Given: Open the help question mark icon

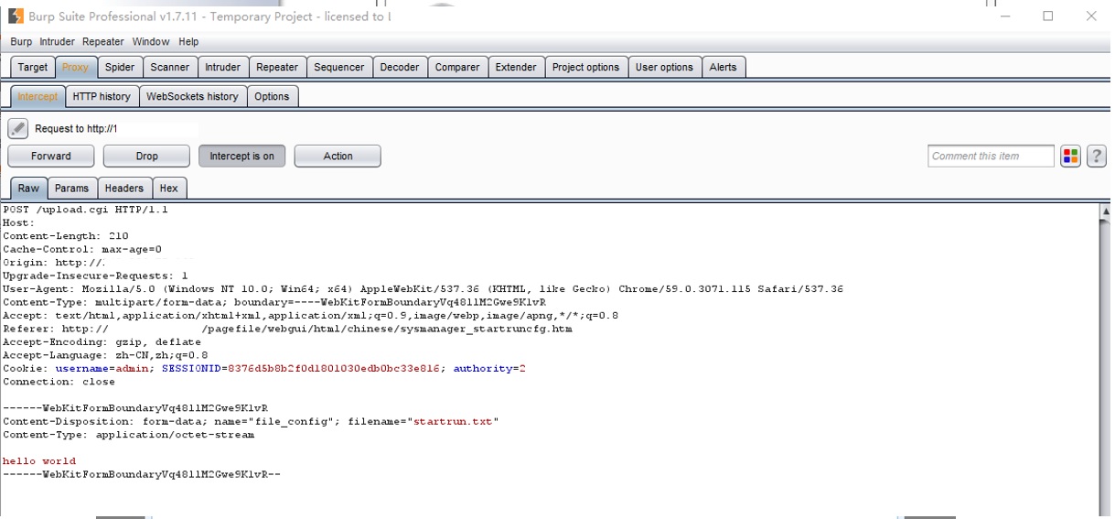Looking at the screenshot, I should [x=1096, y=157].
